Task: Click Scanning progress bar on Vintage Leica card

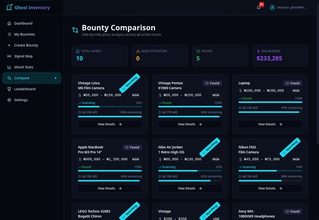Action: pyautogui.click(x=110, y=107)
